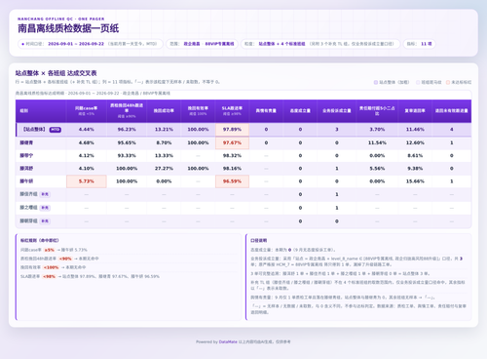The width and height of the screenshot is (487, 359).
Task: Select the 13.21% table cell
Action: click(164, 130)
